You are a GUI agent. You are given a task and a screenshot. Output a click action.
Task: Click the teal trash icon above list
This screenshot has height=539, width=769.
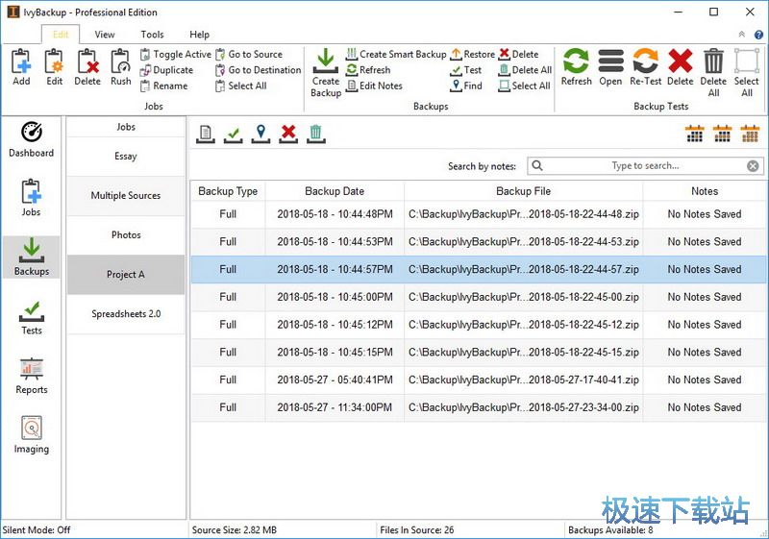click(x=316, y=134)
